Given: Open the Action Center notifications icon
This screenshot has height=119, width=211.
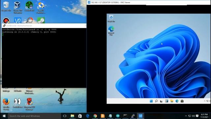Looking at the screenshot, I should click(x=197, y=116).
